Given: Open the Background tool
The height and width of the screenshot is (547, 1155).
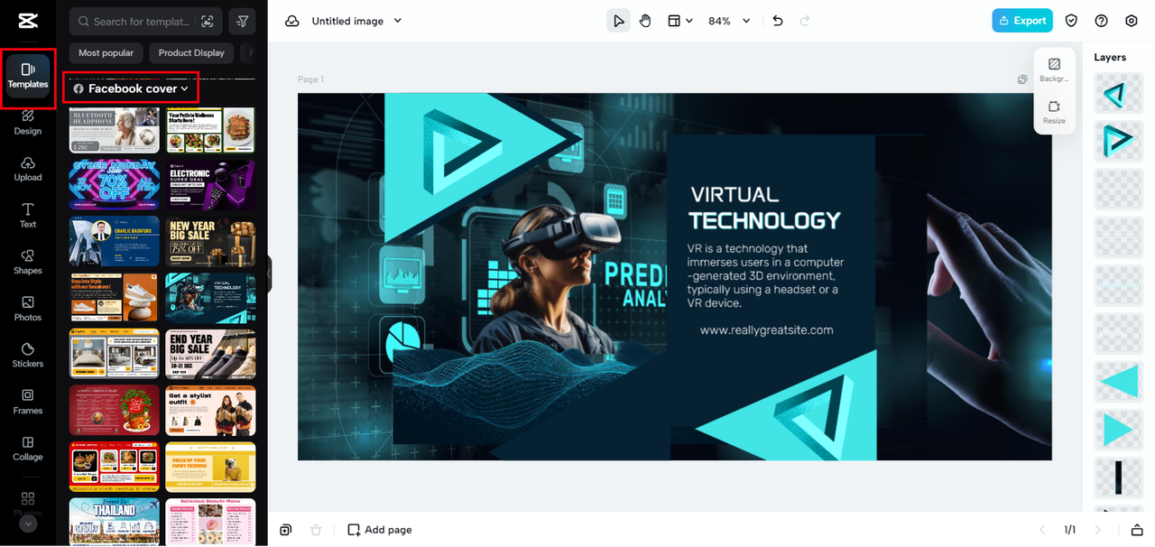Looking at the screenshot, I should [1054, 70].
